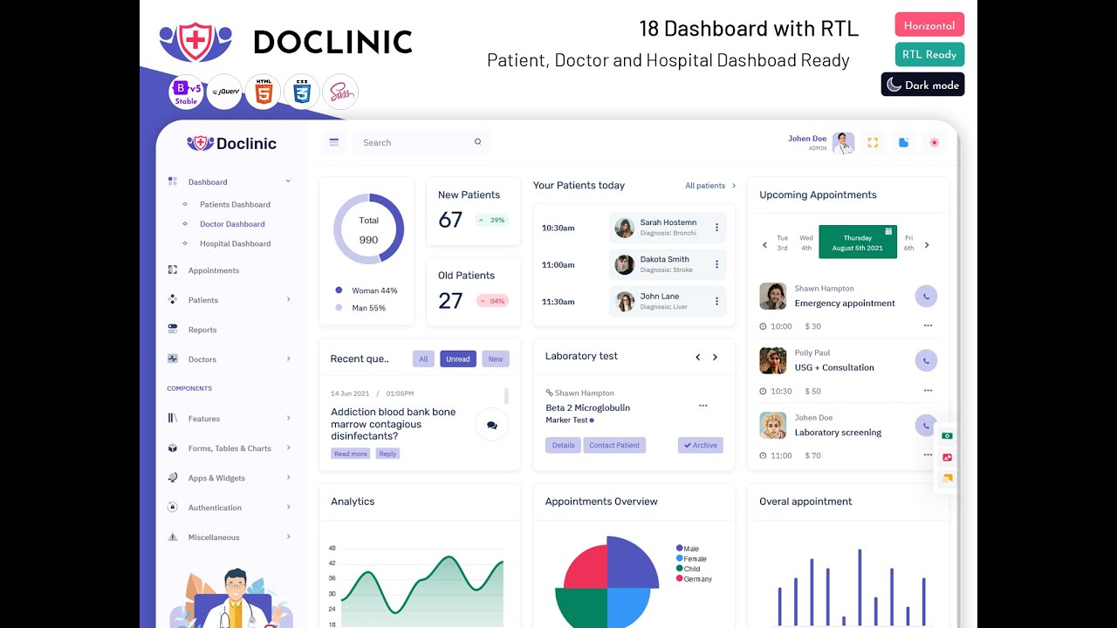
Task: Click the search magnifier icon
Action: [x=477, y=141]
